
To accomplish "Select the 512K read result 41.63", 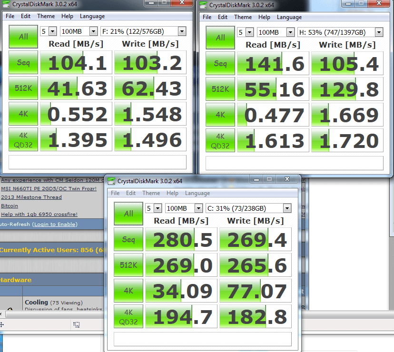I will [76, 88].
